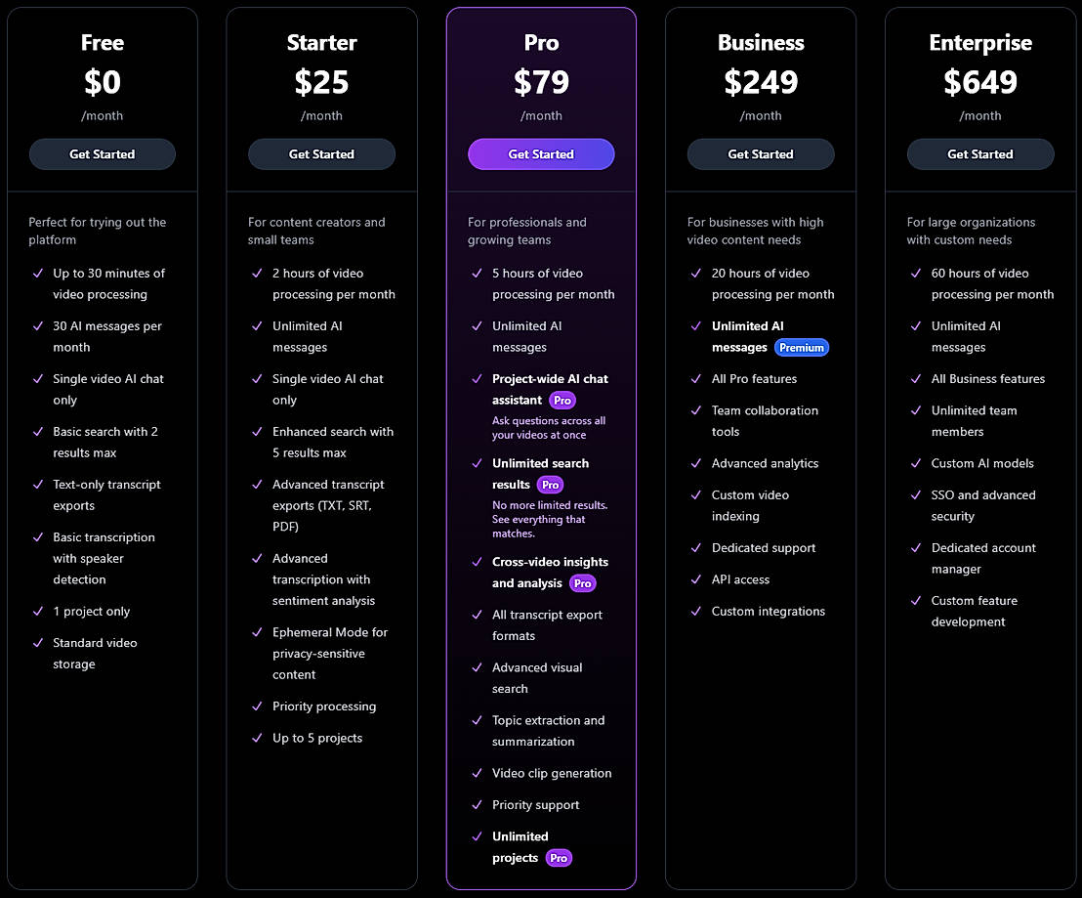Viewport: 1082px width, 898px height.
Task: Choose Get Started on the Business plan
Action: pyautogui.click(x=761, y=154)
